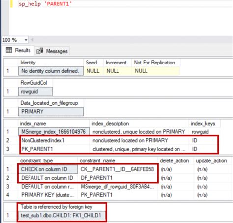Select the 'No identity column defined.' cell
The width and height of the screenshot is (233, 223).
[x=51, y=71]
